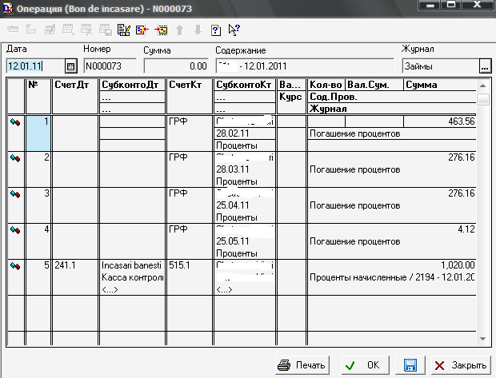Click the table's vertical scrollbar thumb
The height and width of the screenshot is (378, 496).
(482, 100)
